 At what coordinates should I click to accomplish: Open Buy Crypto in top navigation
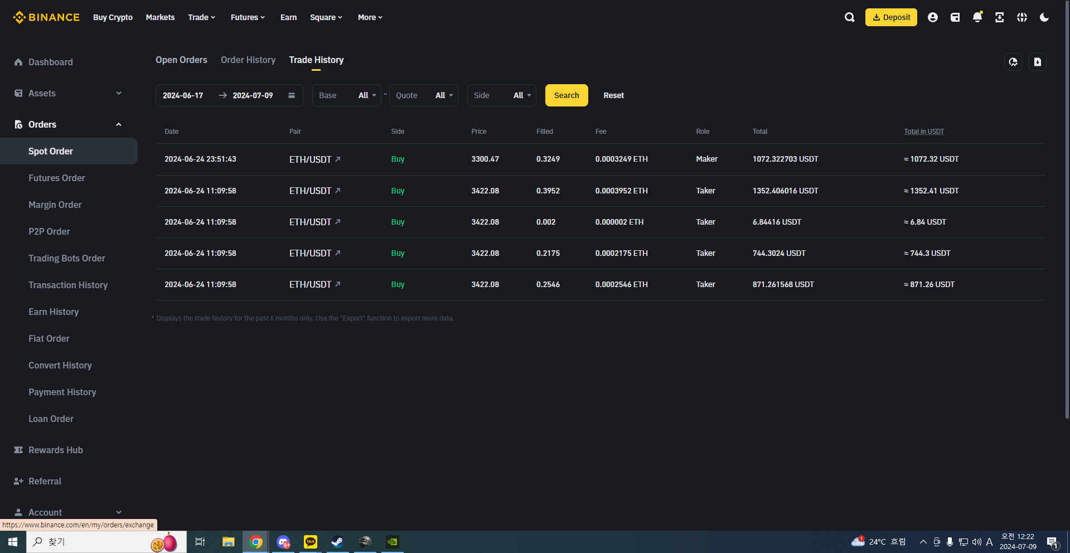pos(113,17)
